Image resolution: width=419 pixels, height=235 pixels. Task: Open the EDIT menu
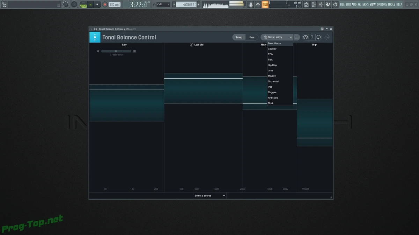pyautogui.click(x=348, y=5)
